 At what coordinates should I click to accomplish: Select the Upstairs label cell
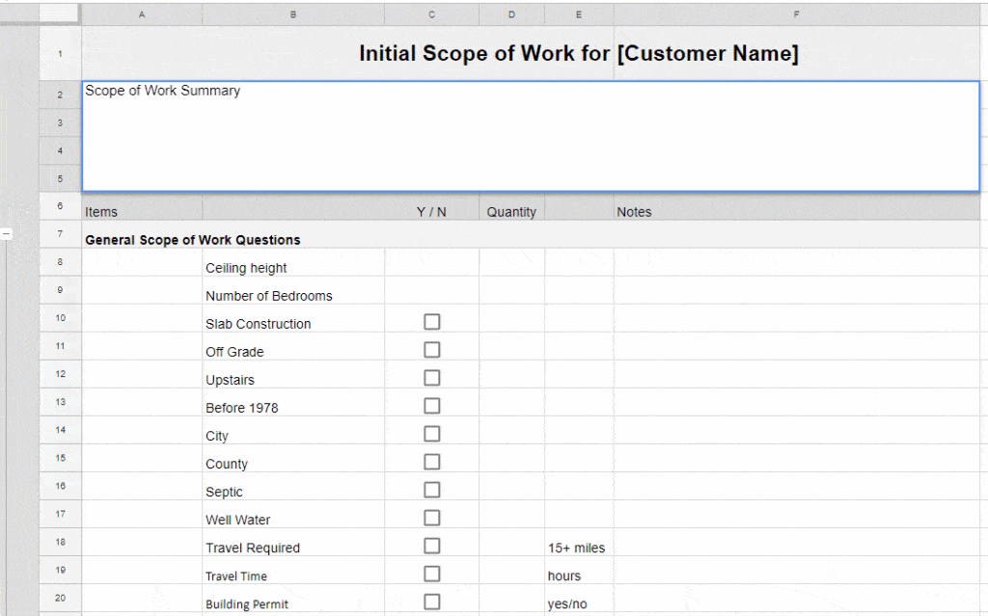293,375
